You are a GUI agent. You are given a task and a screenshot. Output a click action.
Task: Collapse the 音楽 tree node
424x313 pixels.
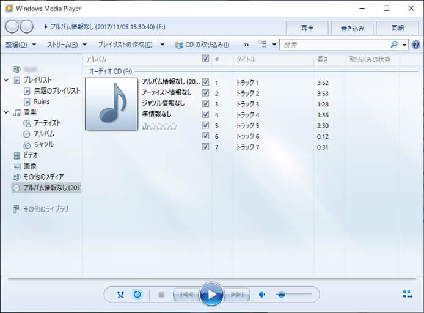point(7,112)
